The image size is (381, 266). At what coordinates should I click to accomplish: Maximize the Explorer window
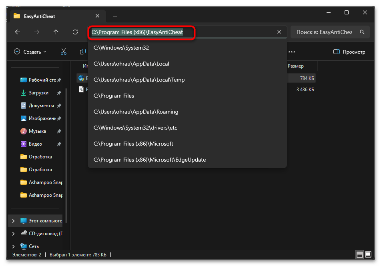[347, 12]
